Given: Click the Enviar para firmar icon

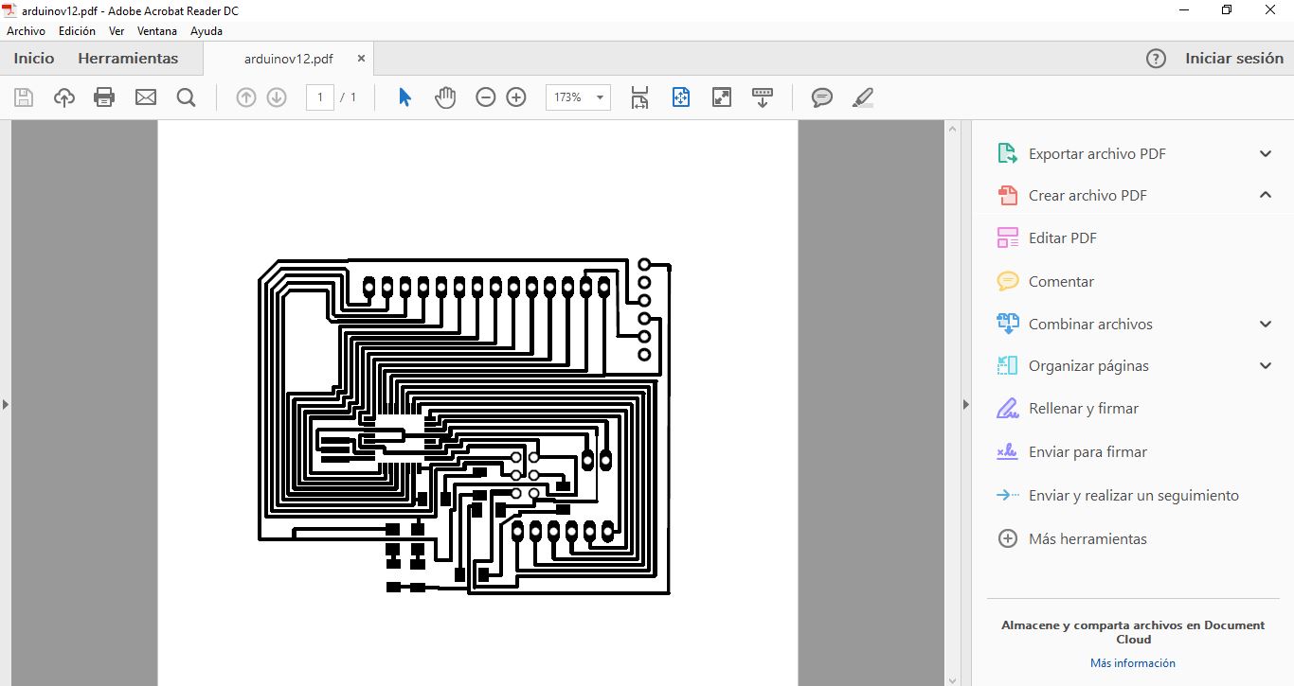Looking at the screenshot, I should (x=1008, y=451).
